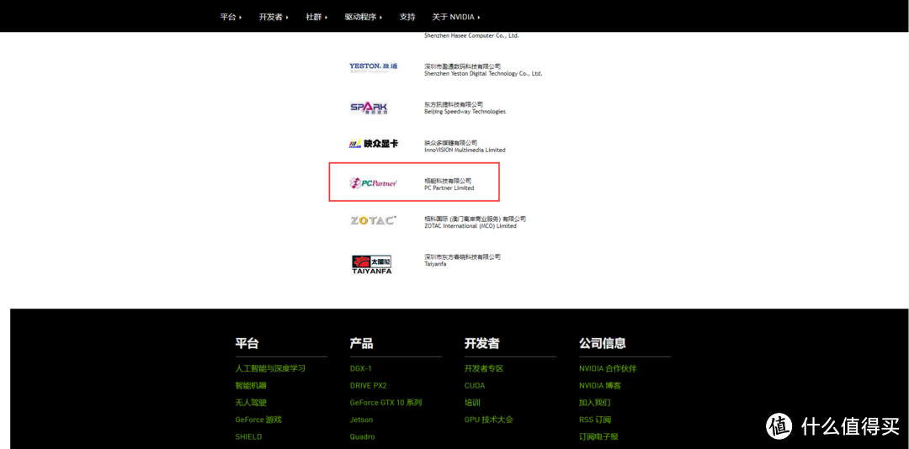This screenshot has height=449, width=909.
Task: Click the Chinese name 深圳市东方春晓科技有限公司
Action: (x=462, y=256)
